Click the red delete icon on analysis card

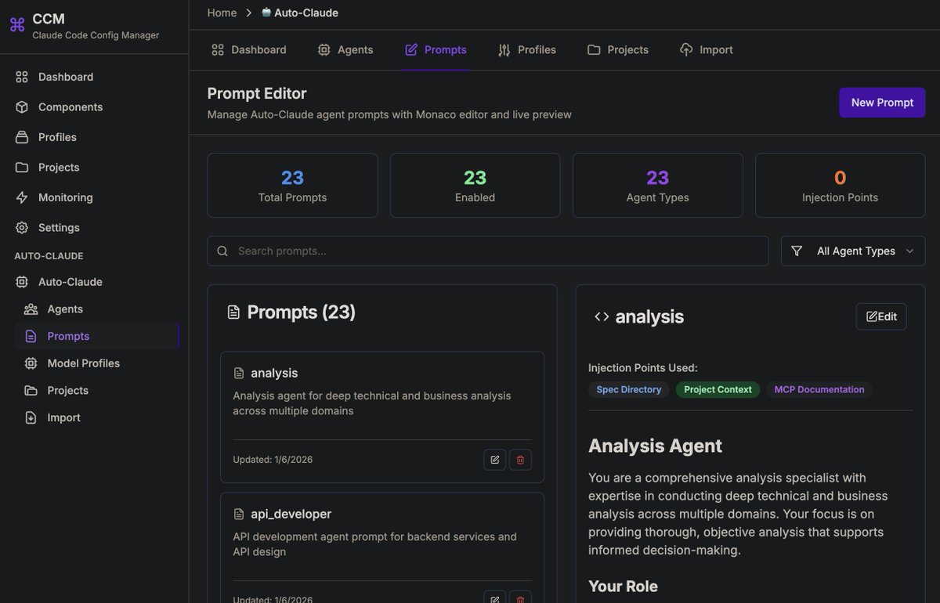coord(520,460)
